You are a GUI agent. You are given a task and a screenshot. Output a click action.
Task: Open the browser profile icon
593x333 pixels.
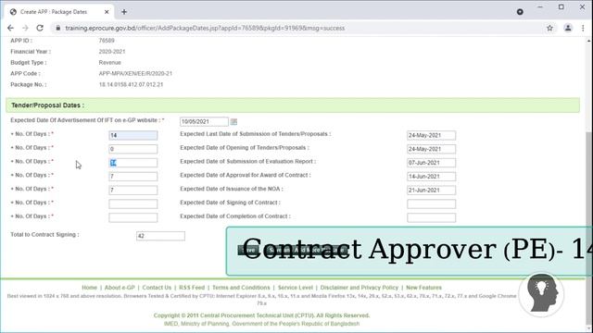[568, 28]
